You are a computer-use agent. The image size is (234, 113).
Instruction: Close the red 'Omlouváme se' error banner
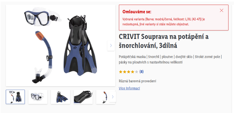[x=222, y=10]
